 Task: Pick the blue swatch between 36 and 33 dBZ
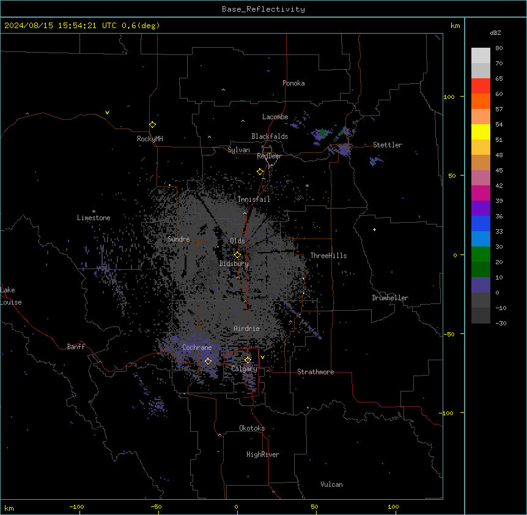click(481, 223)
